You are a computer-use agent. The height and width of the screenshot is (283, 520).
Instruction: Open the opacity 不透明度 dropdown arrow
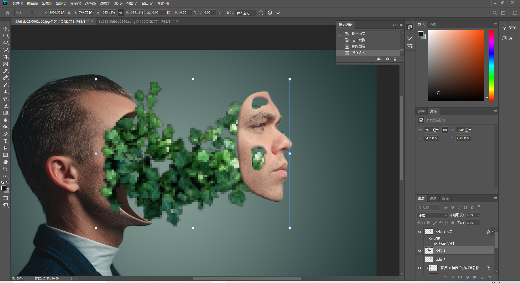click(478, 215)
